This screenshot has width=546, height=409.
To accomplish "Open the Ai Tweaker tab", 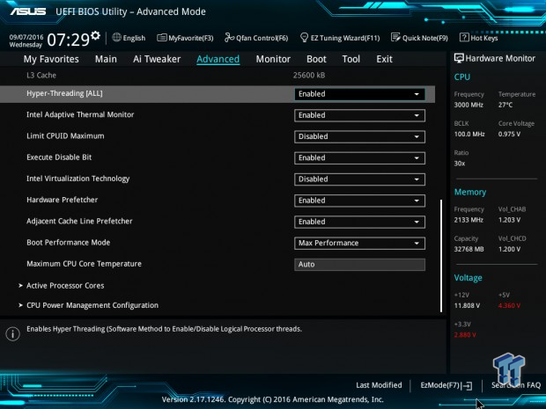I will tap(157, 59).
